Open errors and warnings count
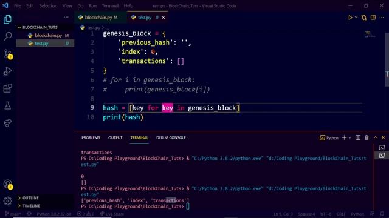This screenshot has width=389, height=218. 86,214
